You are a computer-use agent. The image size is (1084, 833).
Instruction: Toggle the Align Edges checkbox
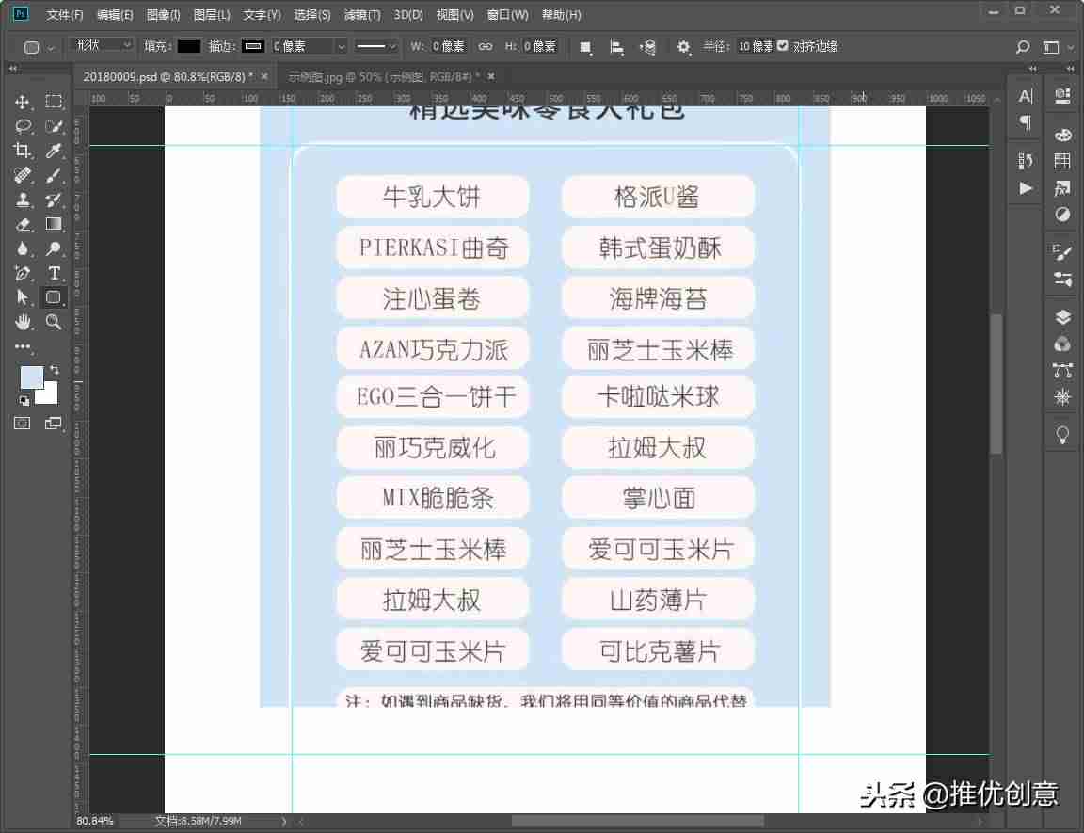783,45
